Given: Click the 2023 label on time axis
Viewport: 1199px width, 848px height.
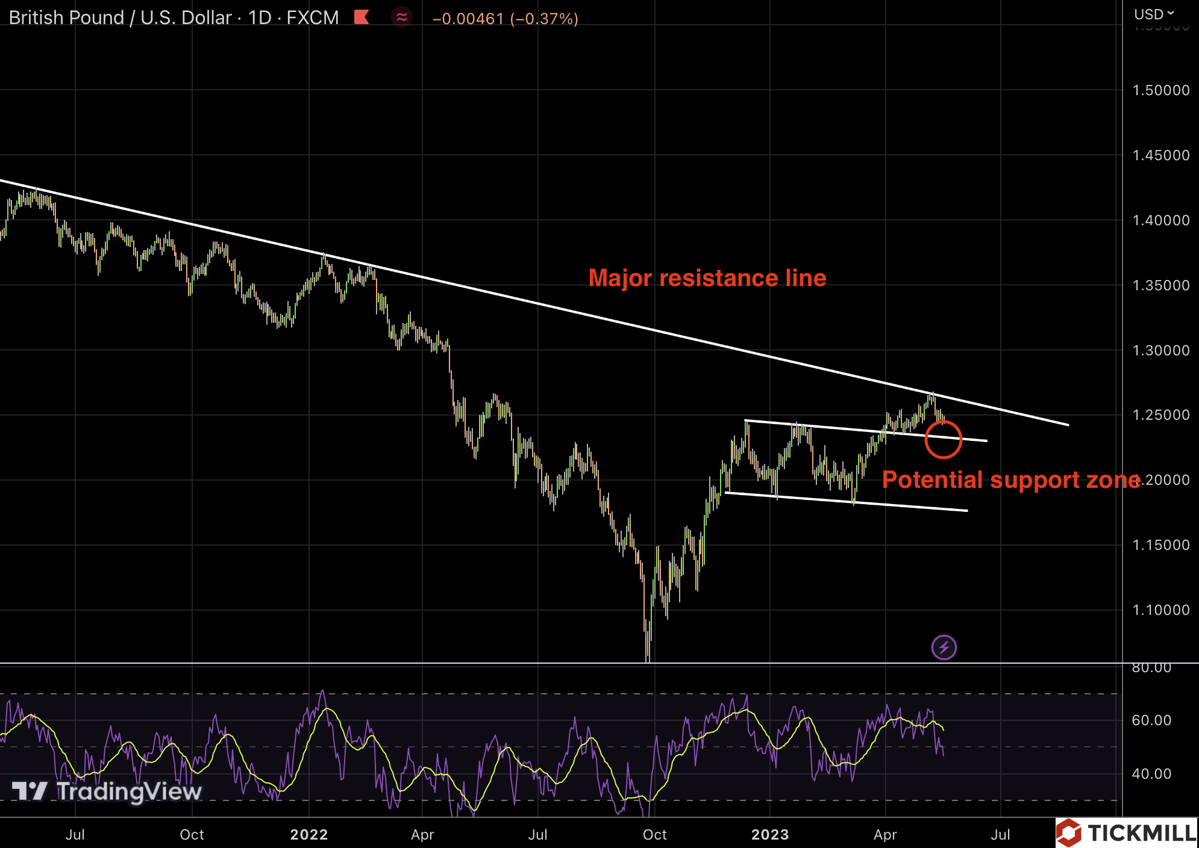Looking at the screenshot, I should click(x=769, y=834).
